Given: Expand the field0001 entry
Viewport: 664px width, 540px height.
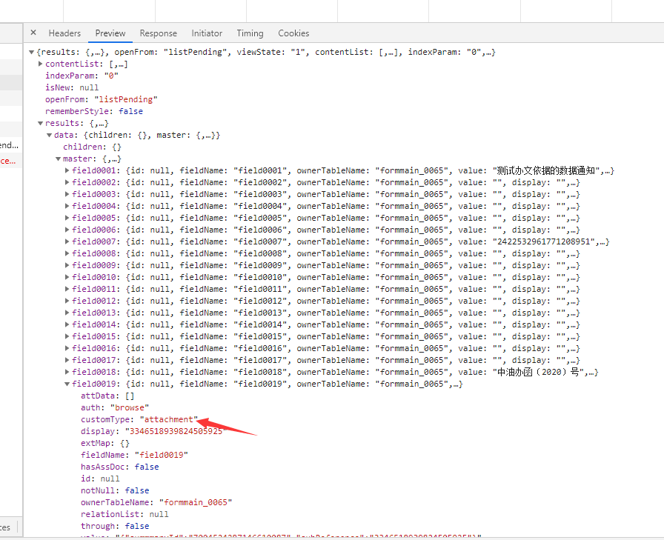Looking at the screenshot, I should point(67,171).
